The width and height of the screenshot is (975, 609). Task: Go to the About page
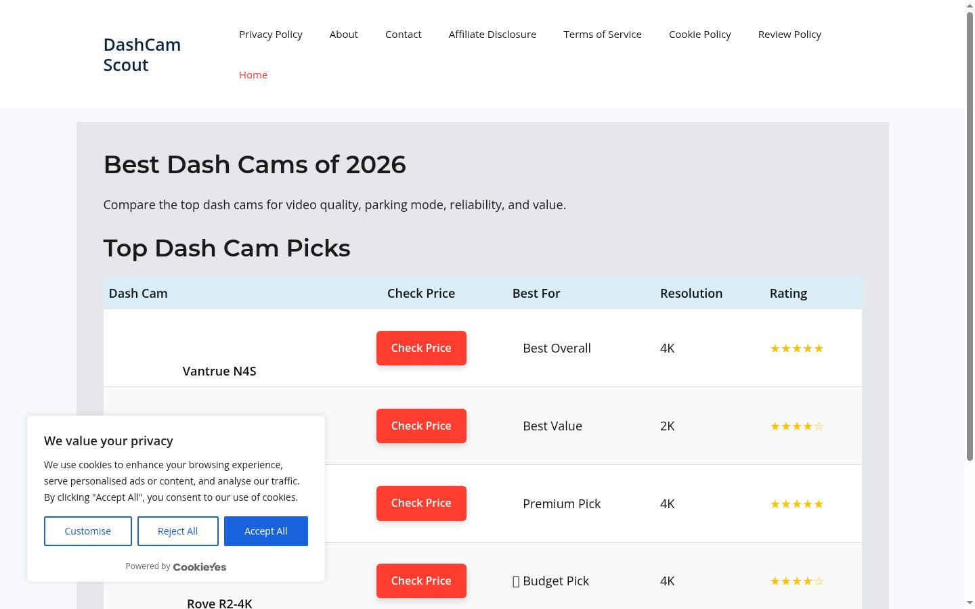pos(344,35)
